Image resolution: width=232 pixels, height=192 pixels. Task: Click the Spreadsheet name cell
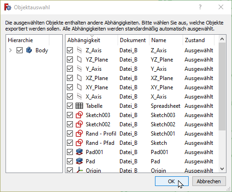pos(166,106)
